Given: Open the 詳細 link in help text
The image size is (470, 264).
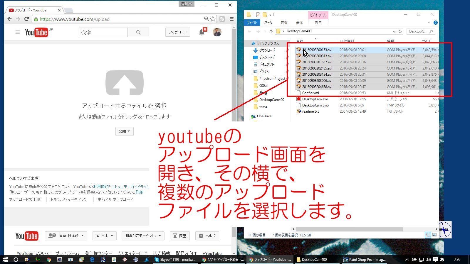Looking at the screenshot, I should [139, 192].
